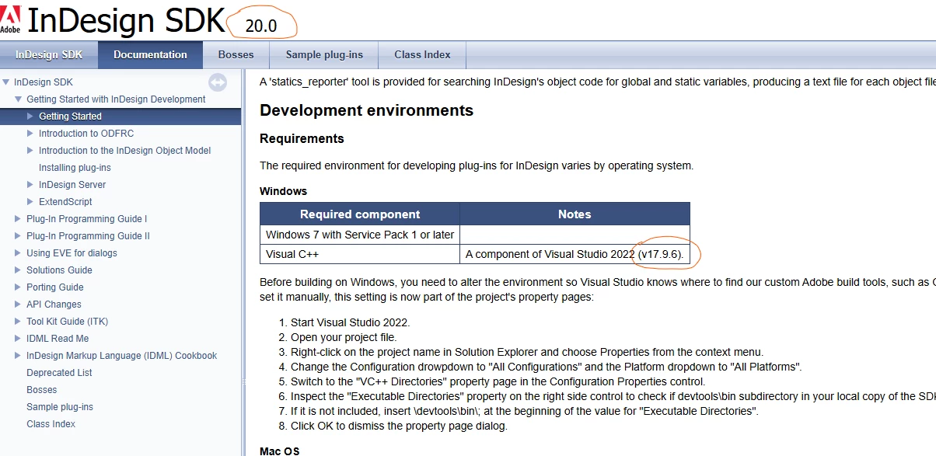Click the Required component column header
Image resolution: width=936 pixels, height=456 pixels.
360,214
